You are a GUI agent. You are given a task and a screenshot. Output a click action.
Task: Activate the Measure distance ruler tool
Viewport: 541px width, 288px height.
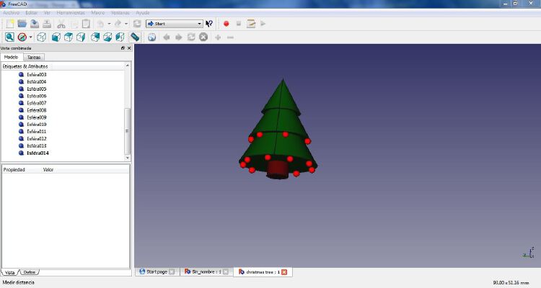coord(135,37)
